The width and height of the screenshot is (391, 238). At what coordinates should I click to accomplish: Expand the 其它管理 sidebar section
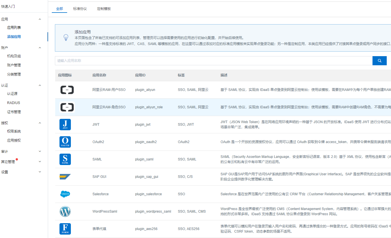40,162
